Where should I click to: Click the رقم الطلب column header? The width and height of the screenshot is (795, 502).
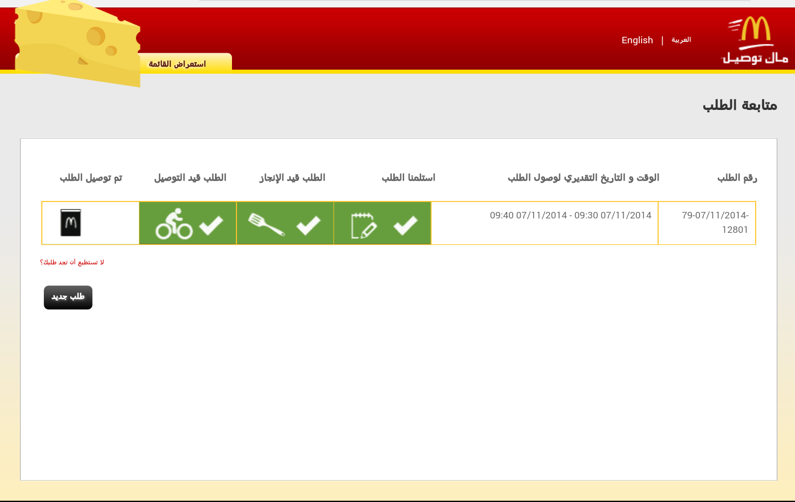(x=737, y=178)
